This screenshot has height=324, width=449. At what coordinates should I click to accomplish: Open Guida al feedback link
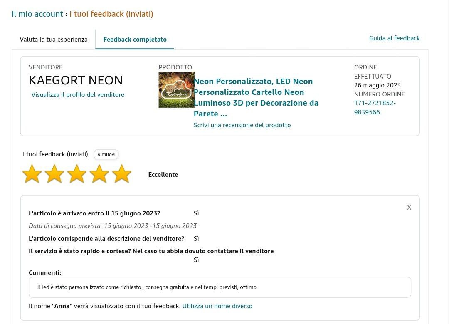click(394, 38)
